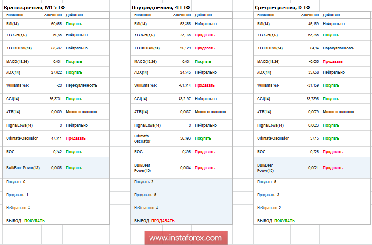Screen dimensions: 372x245
Task: Click ATR(14) value 0,0009
Action: 57,112
